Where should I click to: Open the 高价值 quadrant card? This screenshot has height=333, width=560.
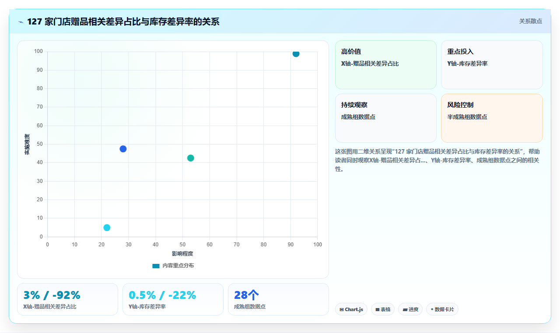pyautogui.click(x=386, y=65)
